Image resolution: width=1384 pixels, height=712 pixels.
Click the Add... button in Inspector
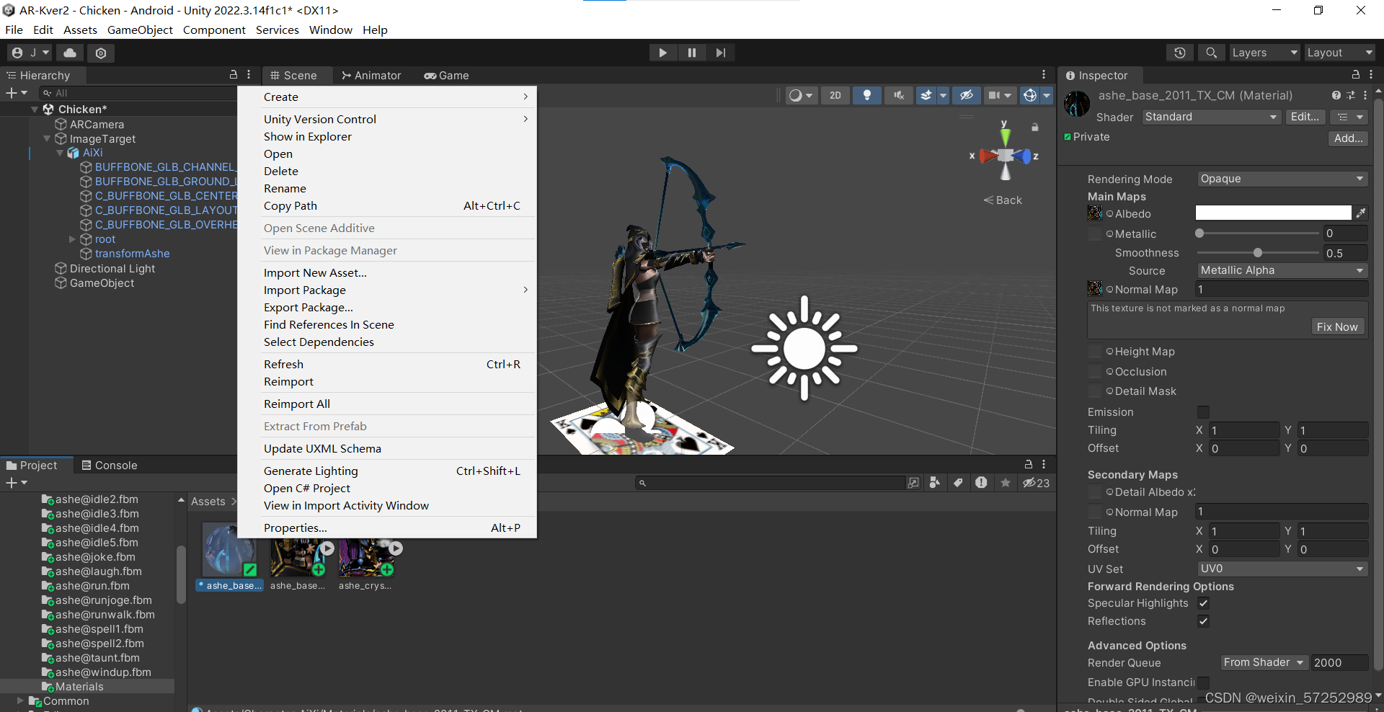[1348, 138]
